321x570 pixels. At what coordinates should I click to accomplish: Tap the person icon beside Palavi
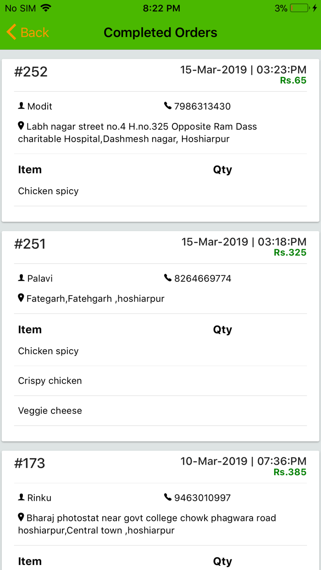pyautogui.click(x=21, y=278)
